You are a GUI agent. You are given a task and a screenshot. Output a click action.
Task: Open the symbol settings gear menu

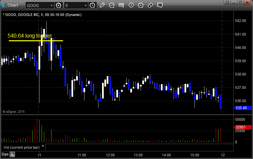pyautogui.click(x=59, y=5)
